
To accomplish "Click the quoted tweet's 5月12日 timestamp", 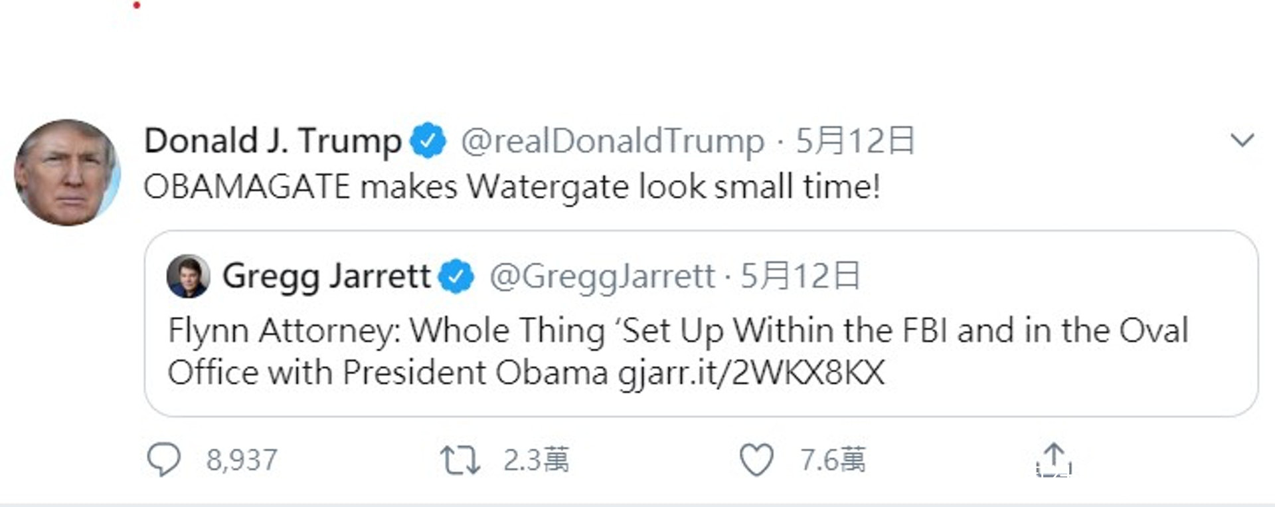I will (x=800, y=276).
